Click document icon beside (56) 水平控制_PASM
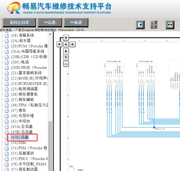Viewport: 180px width, 171px height. coord(7,164)
